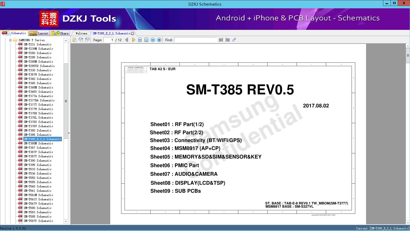Zoom out with the minus icon
This screenshot has width=410, height=231.
[x=153, y=40]
